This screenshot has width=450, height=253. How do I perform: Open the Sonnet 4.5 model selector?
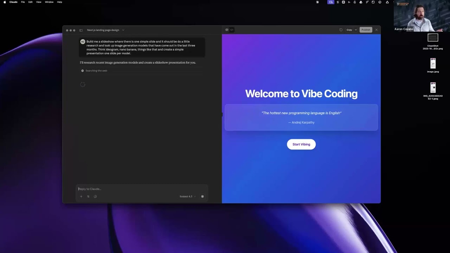tap(188, 196)
